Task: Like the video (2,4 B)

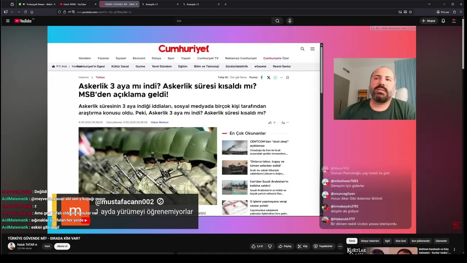Action: 257,246
